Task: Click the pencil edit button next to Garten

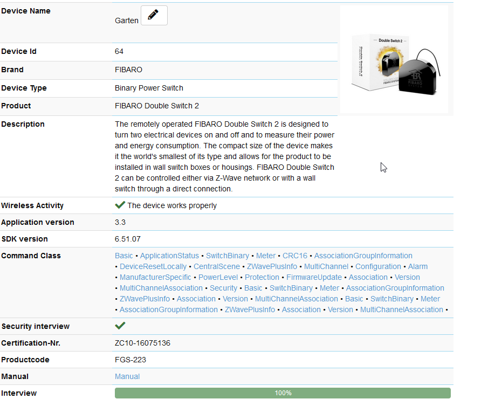Action: 154,15
